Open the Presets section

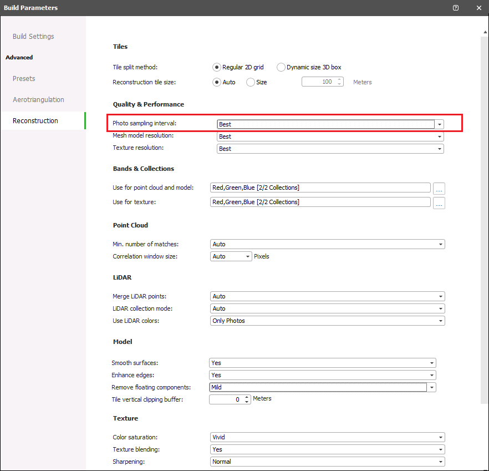coord(24,79)
